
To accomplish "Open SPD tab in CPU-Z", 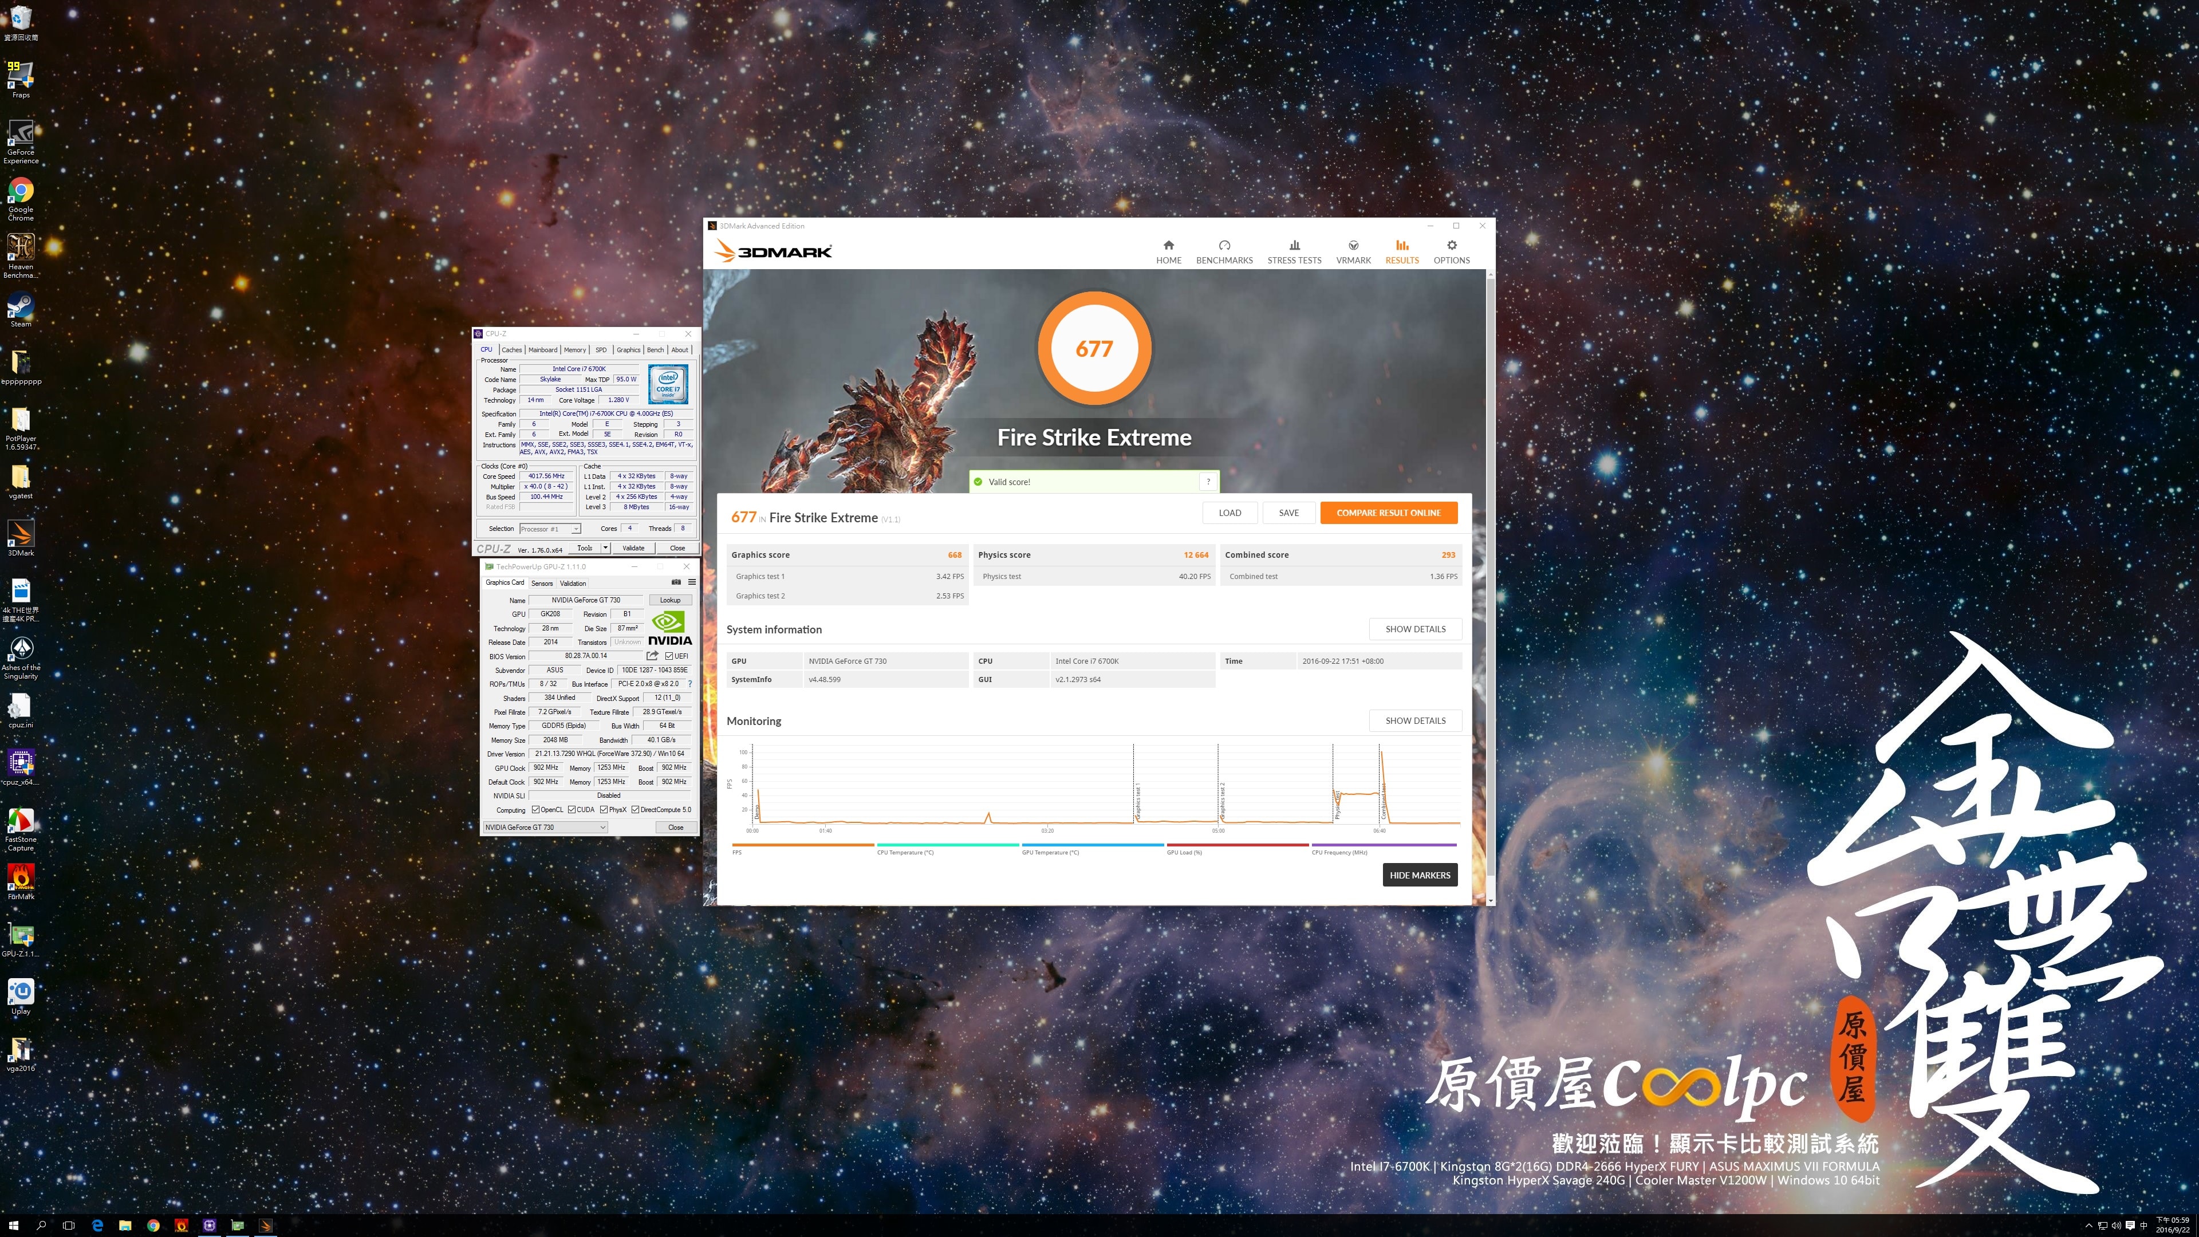I will [601, 349].
